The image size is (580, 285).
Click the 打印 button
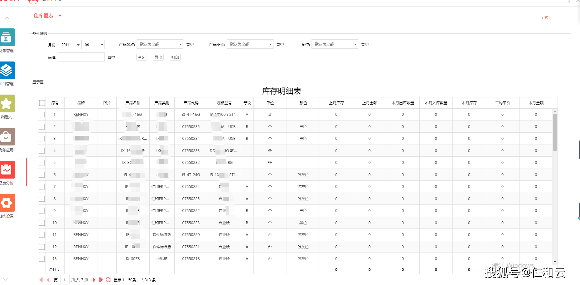coord(175,57)
